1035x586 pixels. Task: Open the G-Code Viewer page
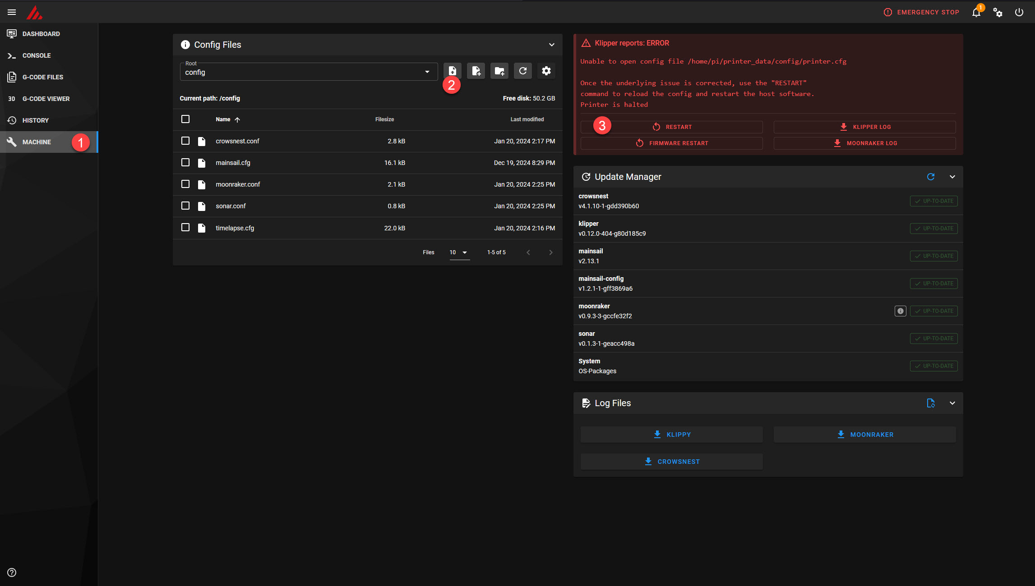coord(49,99)
